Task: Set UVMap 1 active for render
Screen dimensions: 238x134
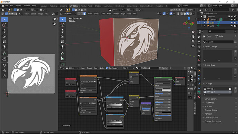Action: (x=230, y=89)
